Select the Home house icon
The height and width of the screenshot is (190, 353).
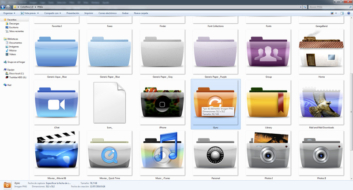point(321,49)
